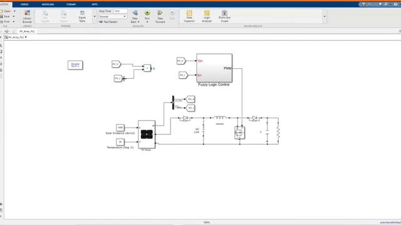
Task: Click the Stop Time input field
Action: tap(120, 11)
